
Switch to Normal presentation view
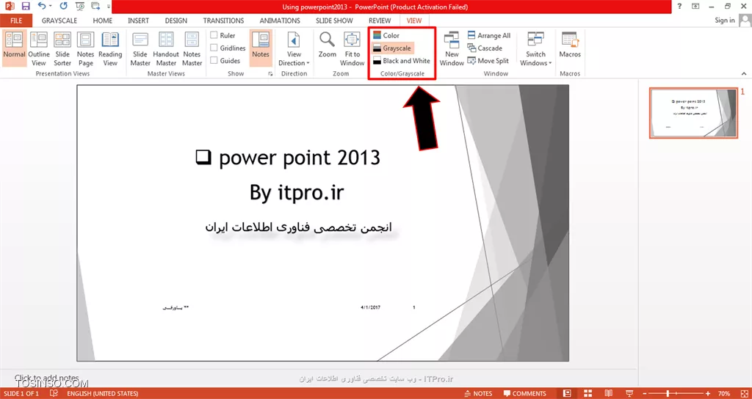coord(14,48)
